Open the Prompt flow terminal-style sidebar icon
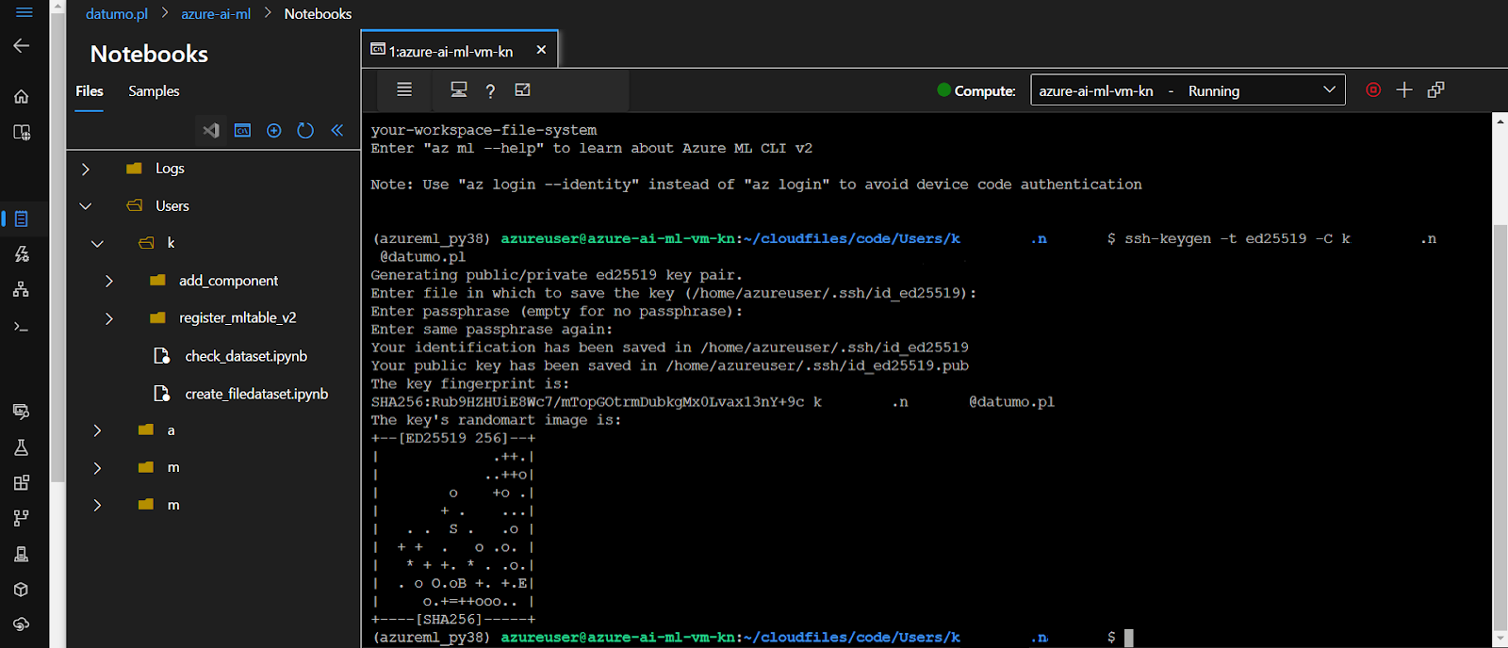The image size is (1508, 648). [21, 326]
